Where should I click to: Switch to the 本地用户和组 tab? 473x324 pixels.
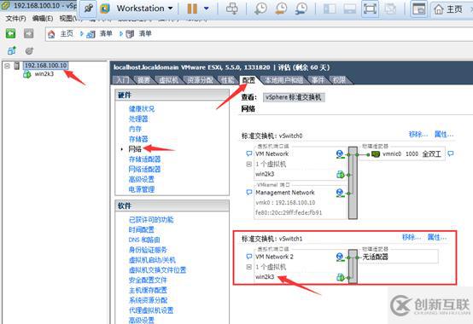point(283,80)
